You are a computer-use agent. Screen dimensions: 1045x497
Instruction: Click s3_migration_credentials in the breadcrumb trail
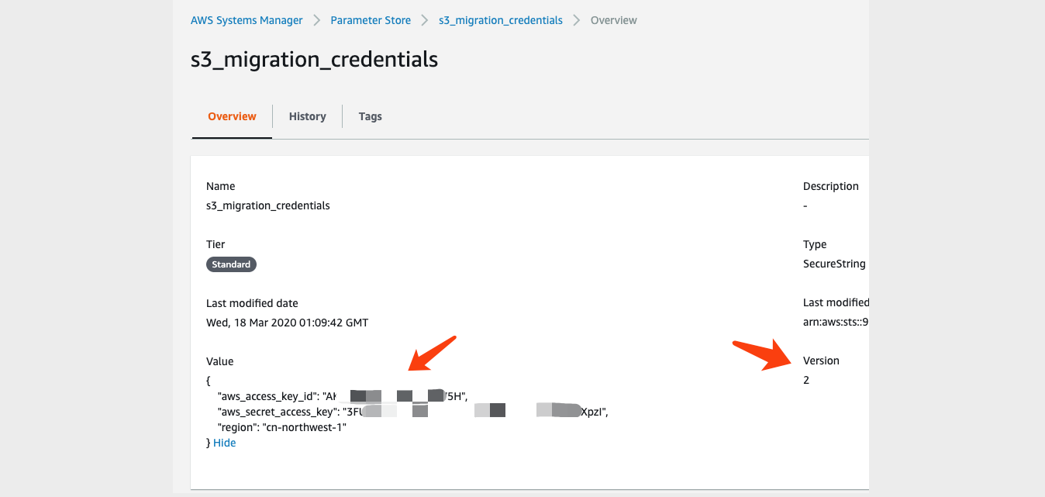pos(500,19)
